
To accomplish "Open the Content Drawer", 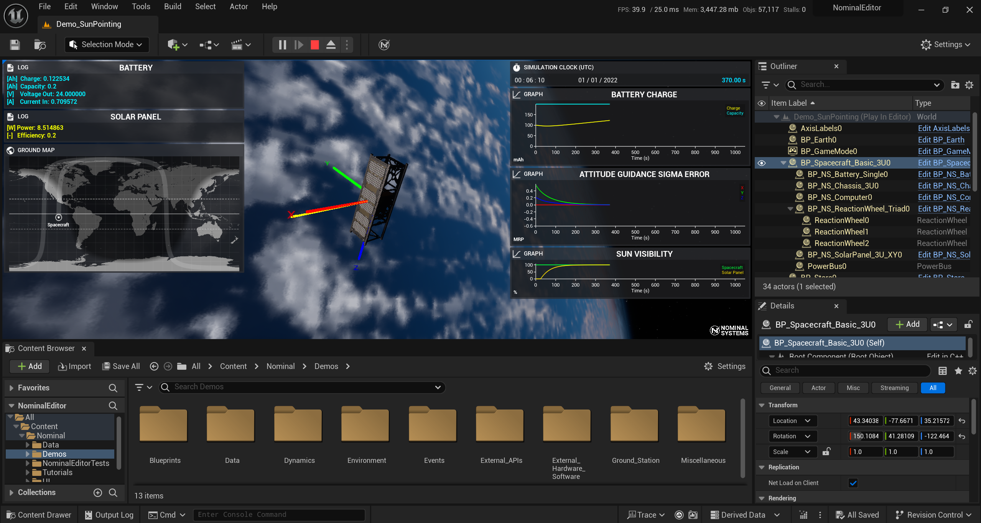I will click(x=39, y=515).
